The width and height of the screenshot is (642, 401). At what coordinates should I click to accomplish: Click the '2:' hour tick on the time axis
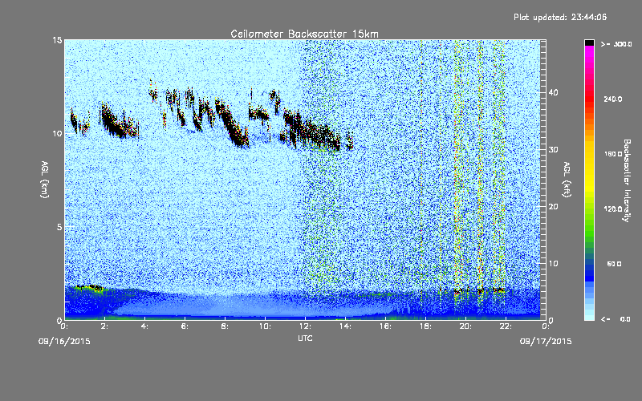pyautogui.click(x=105, y=326)
